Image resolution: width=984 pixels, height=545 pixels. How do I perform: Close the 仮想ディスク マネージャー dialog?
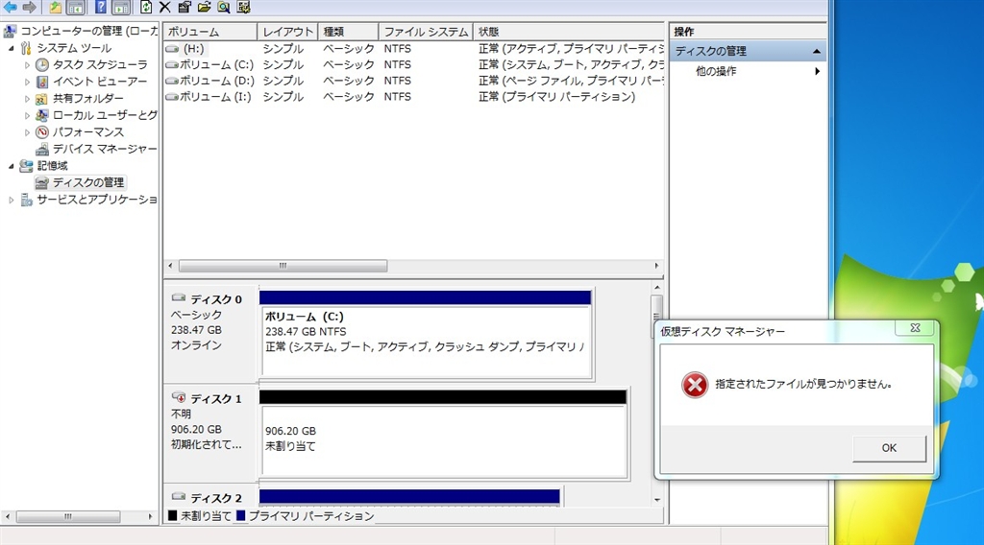coord(915,327)
